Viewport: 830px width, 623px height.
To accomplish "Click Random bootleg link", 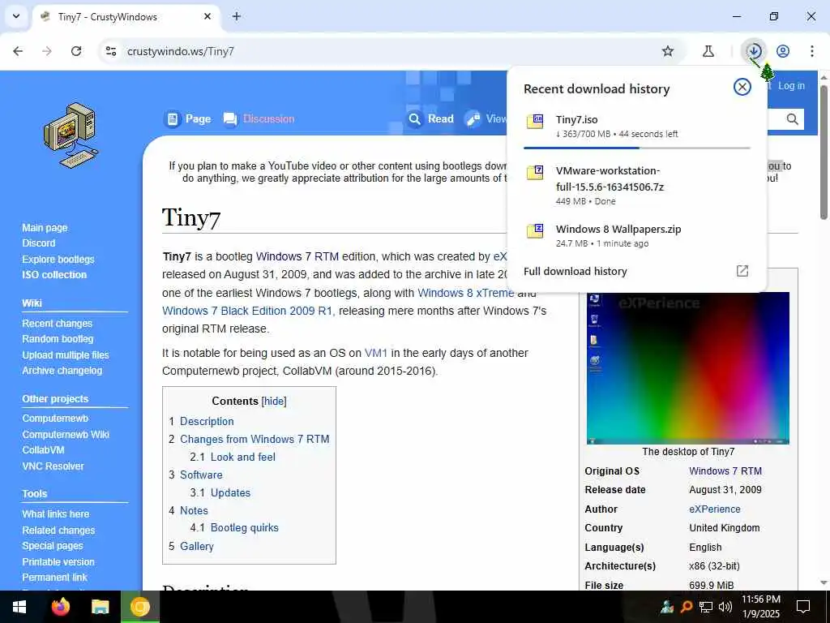I will [x=58, y=339].
